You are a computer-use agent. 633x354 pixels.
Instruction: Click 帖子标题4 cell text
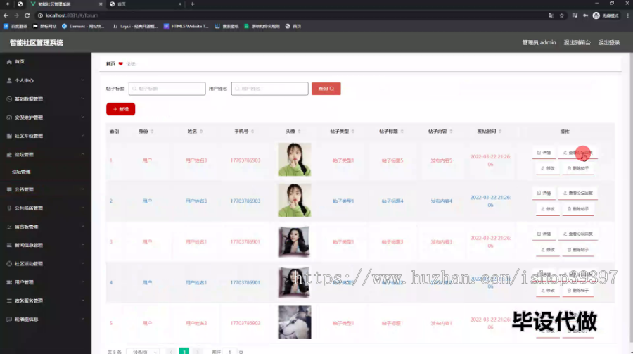tap(392, 201)
